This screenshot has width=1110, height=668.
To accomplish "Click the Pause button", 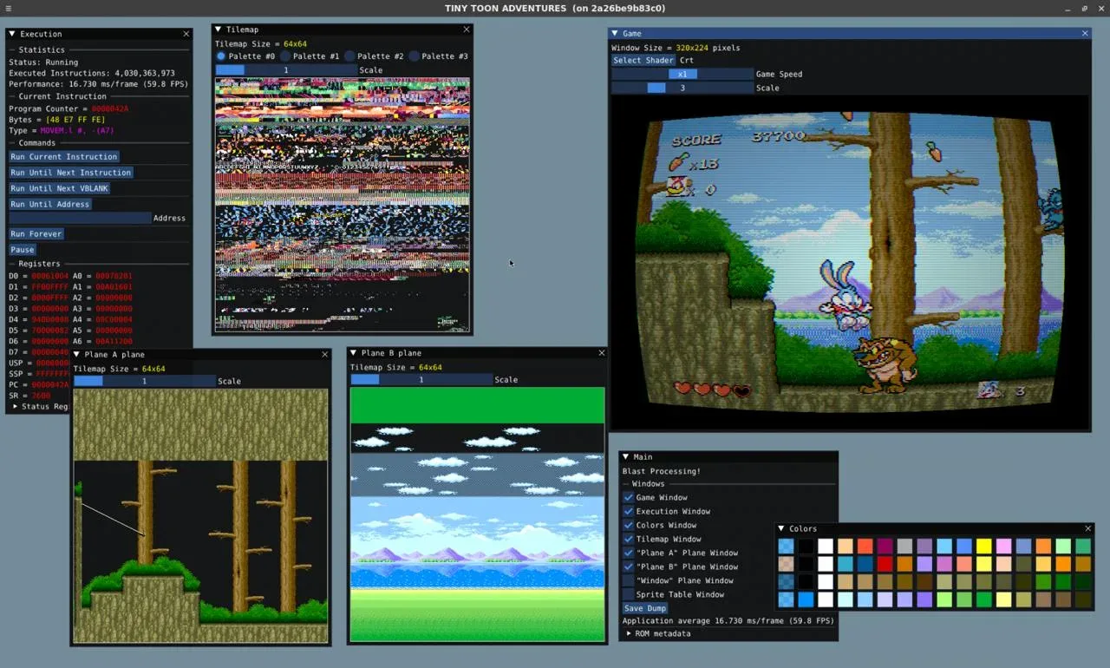I will [23, 250].
